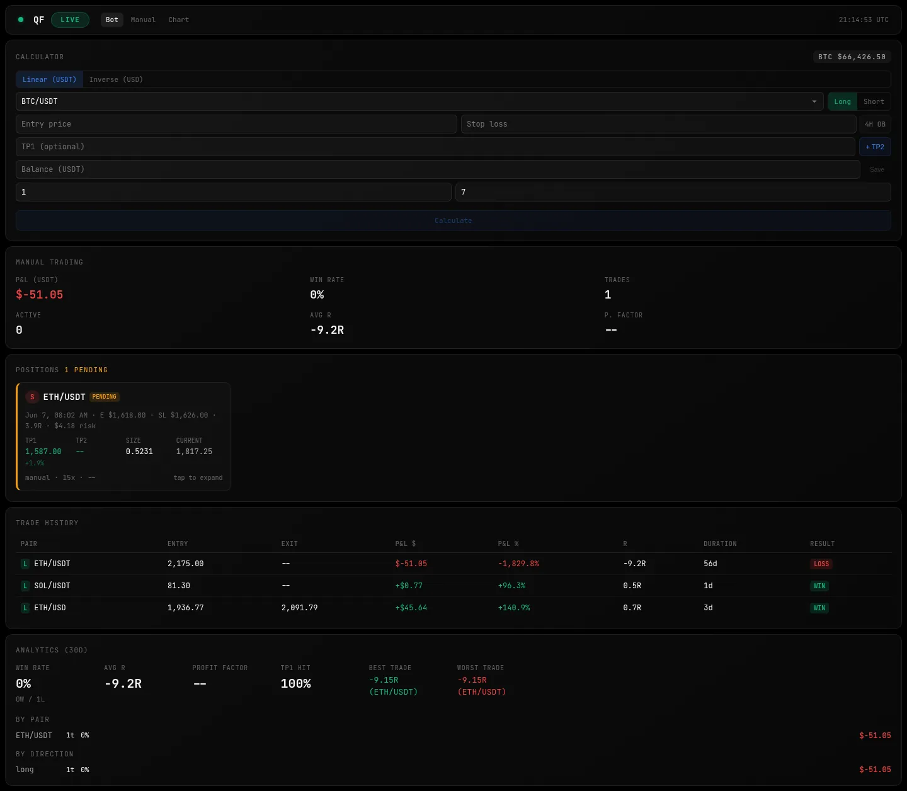Click Save next to Balance
The height and width of the screenshot is (791, 907).
click(x=877, y=169)
